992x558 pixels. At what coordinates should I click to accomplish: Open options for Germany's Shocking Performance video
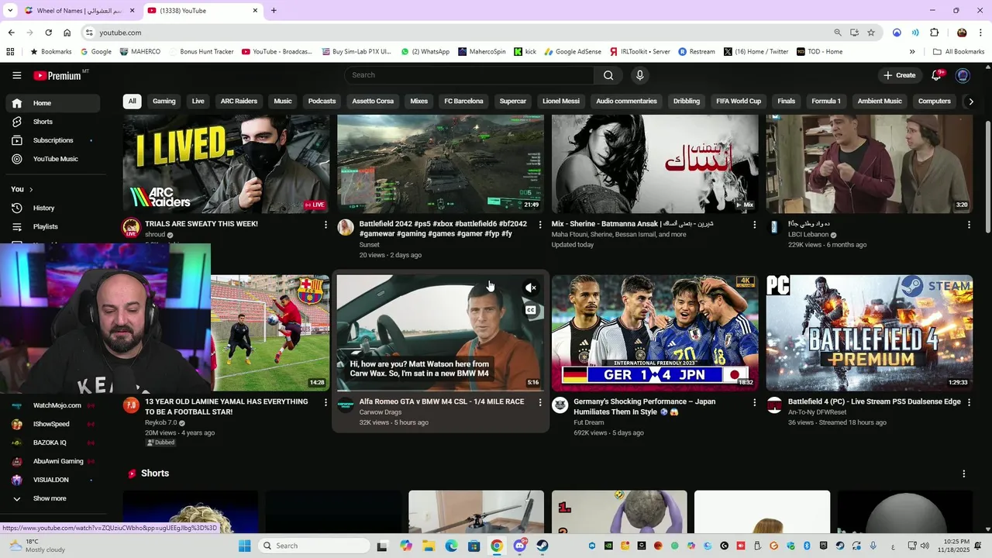point(754,403)
